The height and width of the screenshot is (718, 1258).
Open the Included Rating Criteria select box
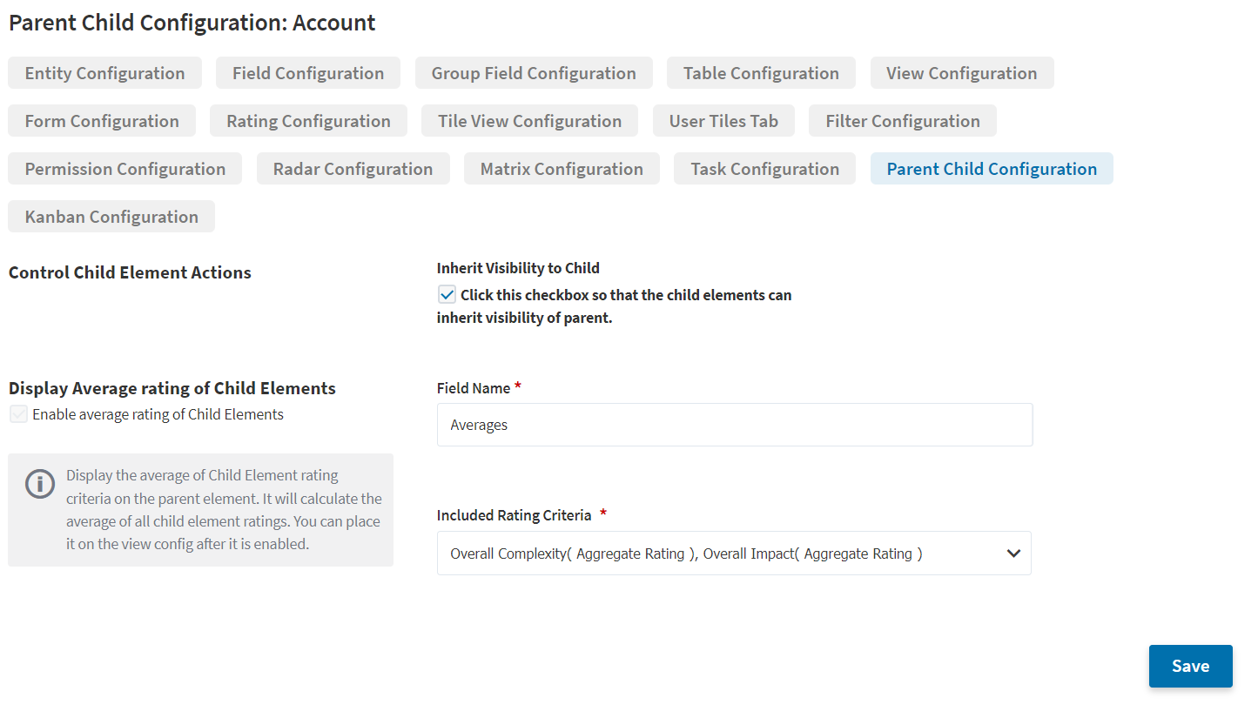pos(723,554)
